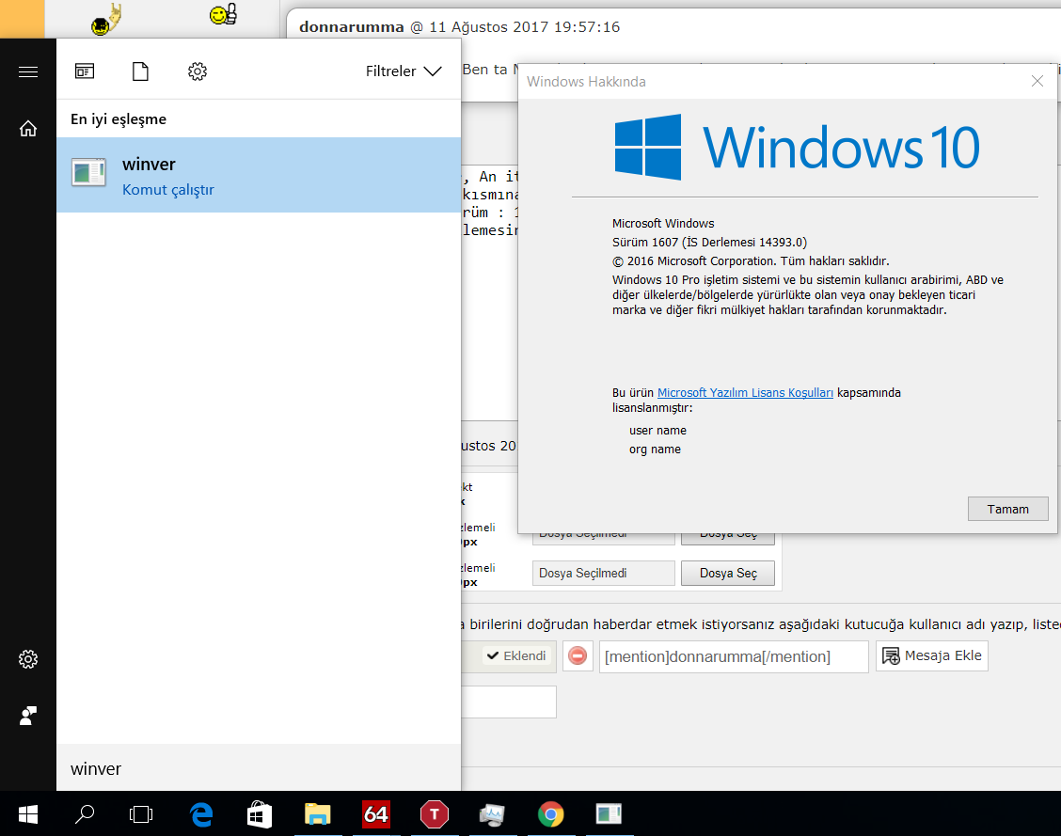Open the monitor app icon on taskbar
1061x836 pixels.
tap(492, 814)
